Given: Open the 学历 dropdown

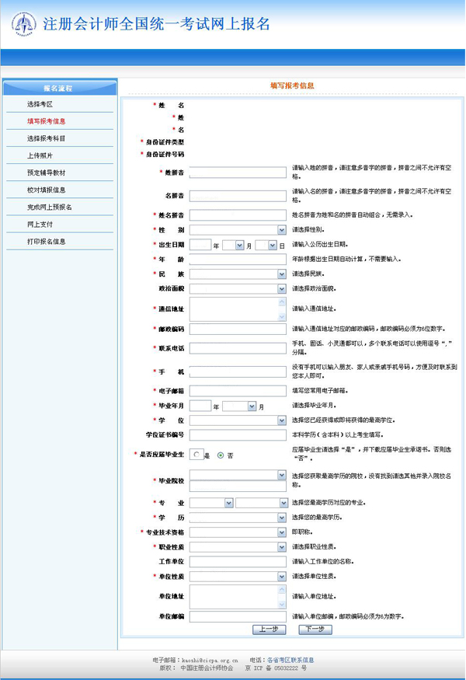Looking at the screenshot, I should point(238,518).
